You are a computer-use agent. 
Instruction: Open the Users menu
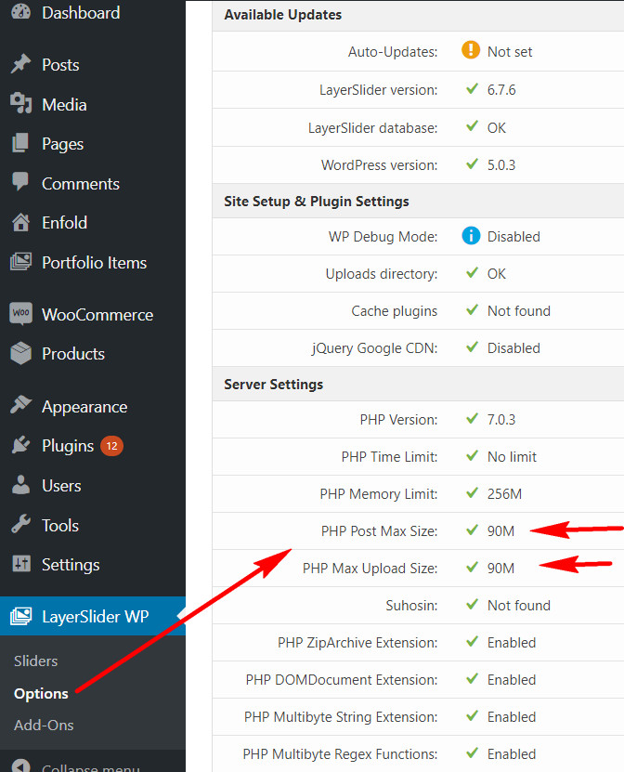pyautogui.click(x=61, y=486)
